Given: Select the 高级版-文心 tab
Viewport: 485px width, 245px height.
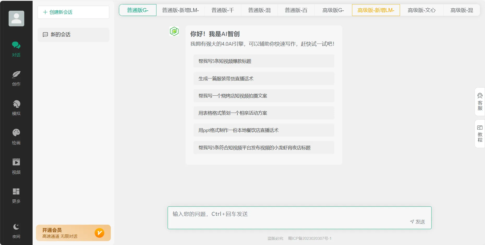Looking at the screenshot, I should (421, 10).
